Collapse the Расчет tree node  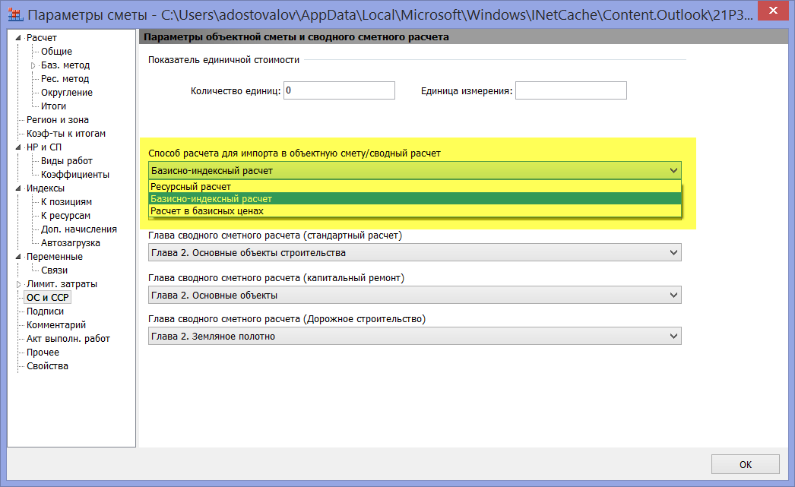point(19,38)
